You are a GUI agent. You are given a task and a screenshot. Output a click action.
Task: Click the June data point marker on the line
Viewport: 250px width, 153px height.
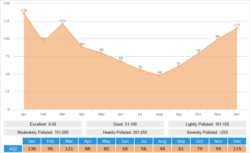[x=120, y=61]
